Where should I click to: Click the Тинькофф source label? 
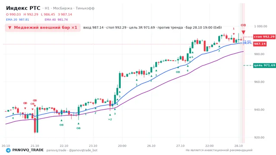pyautogui.click(x=85, y=8)
